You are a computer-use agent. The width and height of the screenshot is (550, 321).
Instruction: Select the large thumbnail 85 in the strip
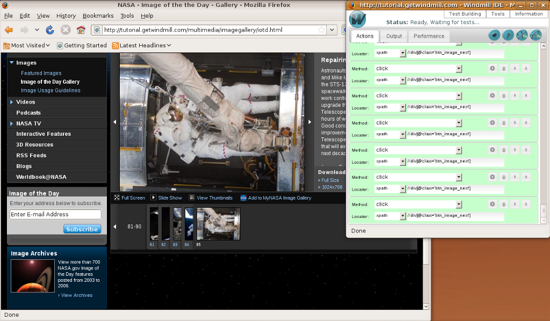tap(219, 224)
